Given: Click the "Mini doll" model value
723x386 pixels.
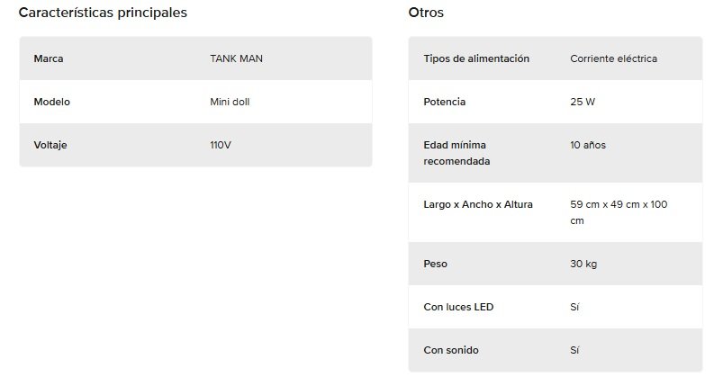Looking at the screenshot, I should point(230,102).
